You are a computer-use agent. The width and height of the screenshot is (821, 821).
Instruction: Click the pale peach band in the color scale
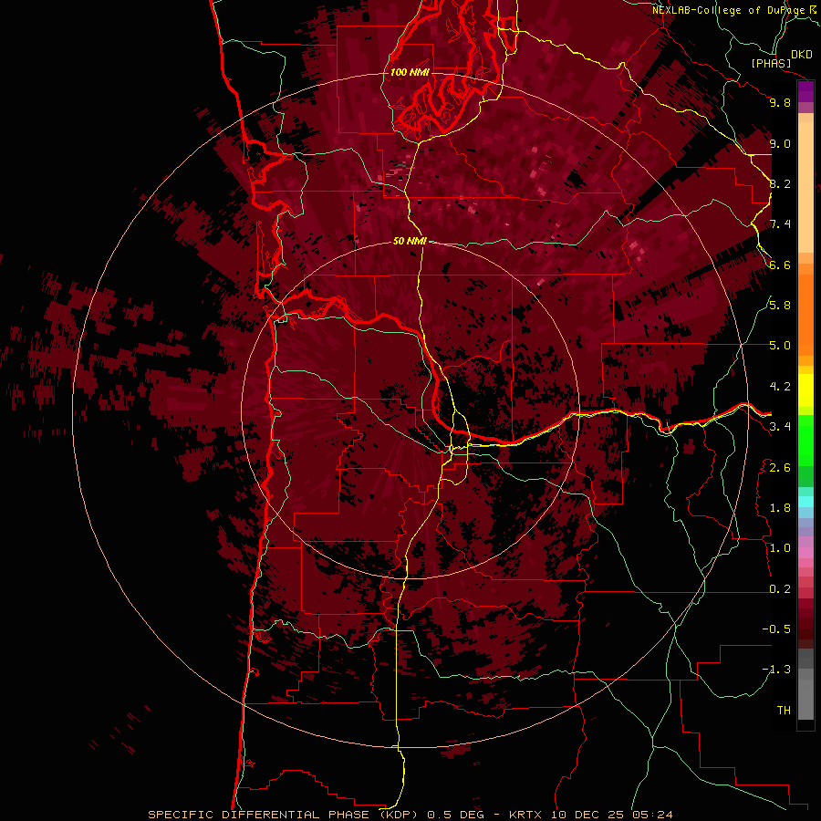pos(805,187)
